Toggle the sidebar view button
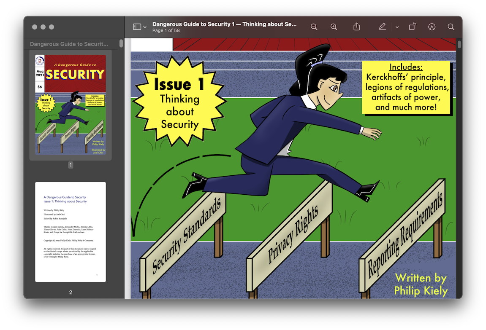The height and width of the screenshot is (330, 486). [137, 27]
